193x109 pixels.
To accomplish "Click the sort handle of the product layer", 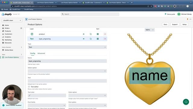I will tap(98, 34).
